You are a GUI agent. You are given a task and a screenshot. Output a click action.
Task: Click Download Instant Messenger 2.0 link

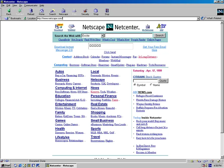click(64, 49)
